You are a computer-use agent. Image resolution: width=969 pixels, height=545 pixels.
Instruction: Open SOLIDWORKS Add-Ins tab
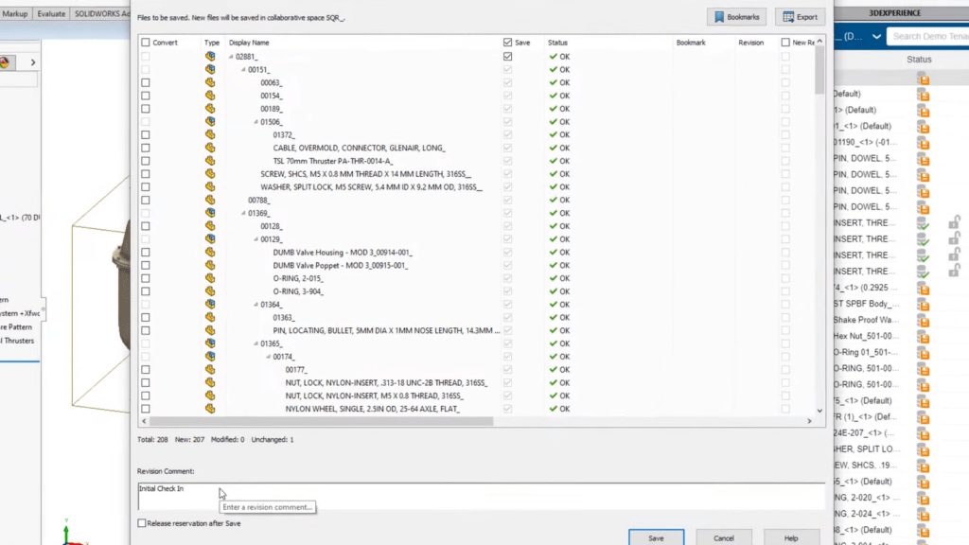tap(102, 13)
